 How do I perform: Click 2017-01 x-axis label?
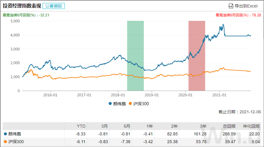[x=84, y=95]
